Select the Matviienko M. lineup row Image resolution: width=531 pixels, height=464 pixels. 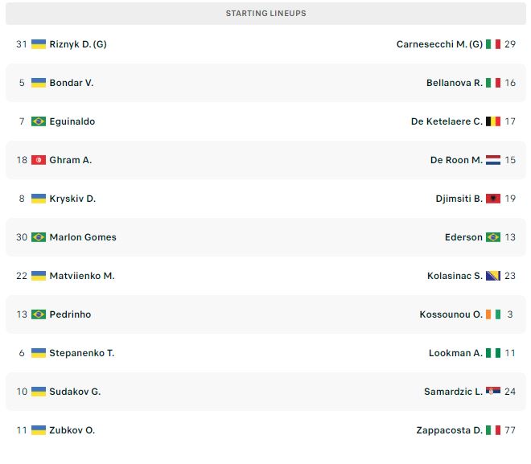265,276
